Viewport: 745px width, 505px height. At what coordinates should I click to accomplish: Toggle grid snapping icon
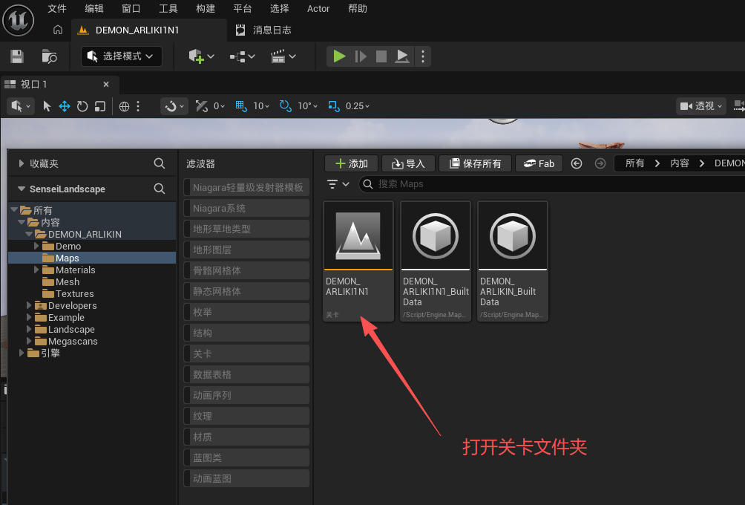pos(241,106)
